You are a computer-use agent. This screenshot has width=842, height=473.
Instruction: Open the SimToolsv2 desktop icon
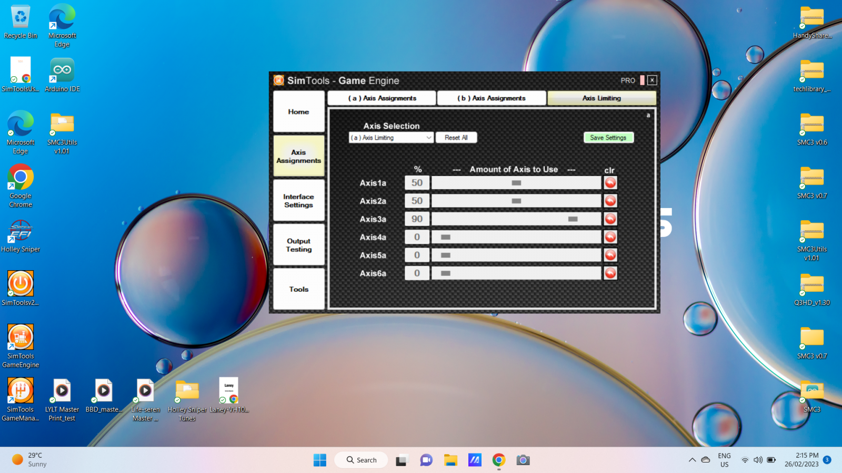pyautogui.click(x=21, y=289)
